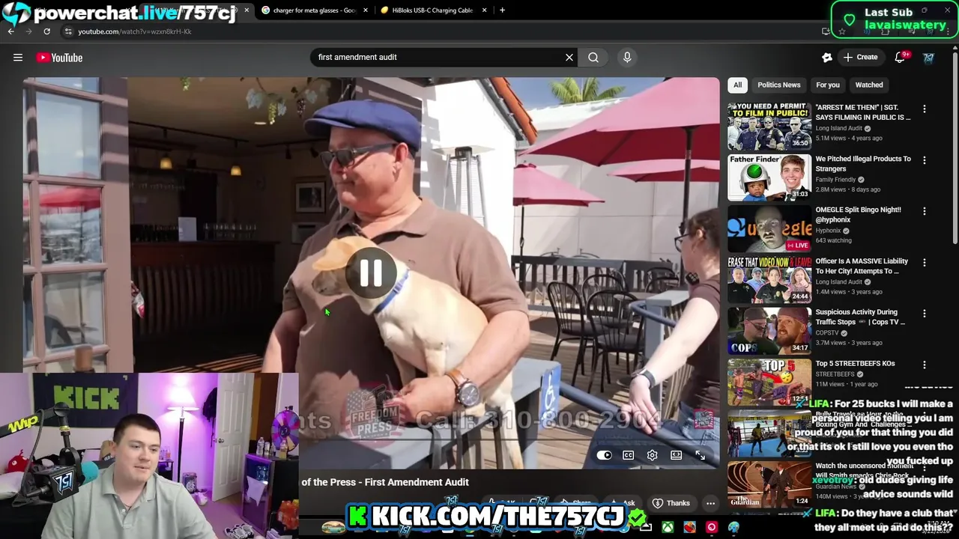Open the Father Finder video thumbnail

(x=769, y=177)
